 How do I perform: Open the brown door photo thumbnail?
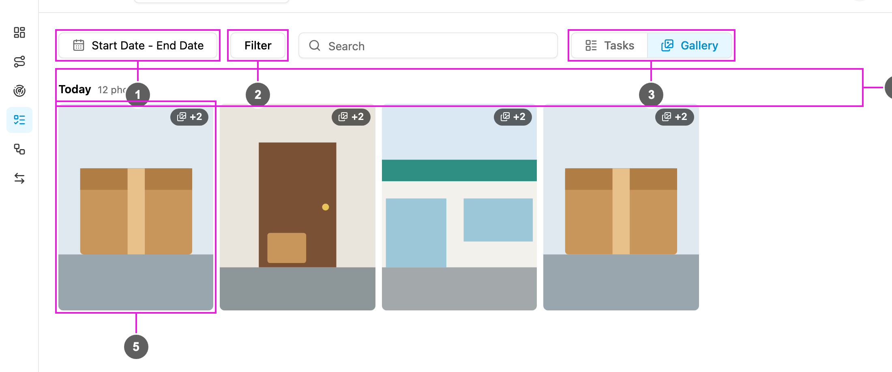298,207
